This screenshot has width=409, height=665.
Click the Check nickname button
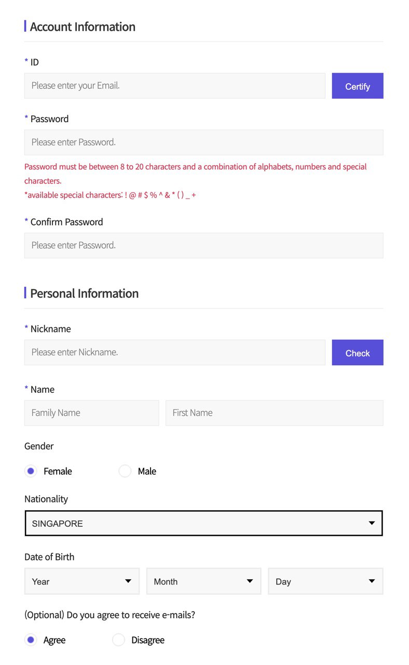(357, 353)
